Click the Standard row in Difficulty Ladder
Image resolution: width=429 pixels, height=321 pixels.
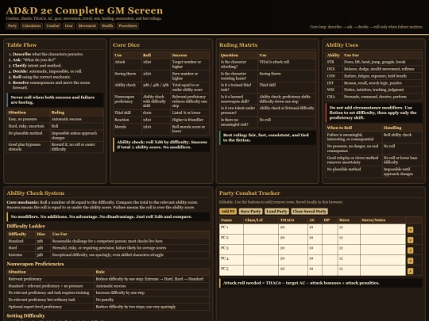108,241
